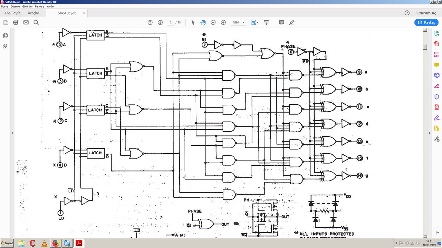This screenshot has height=248, width=442.
Task: Click vertical scrollbar up arrow
Action: click(425, 30)
